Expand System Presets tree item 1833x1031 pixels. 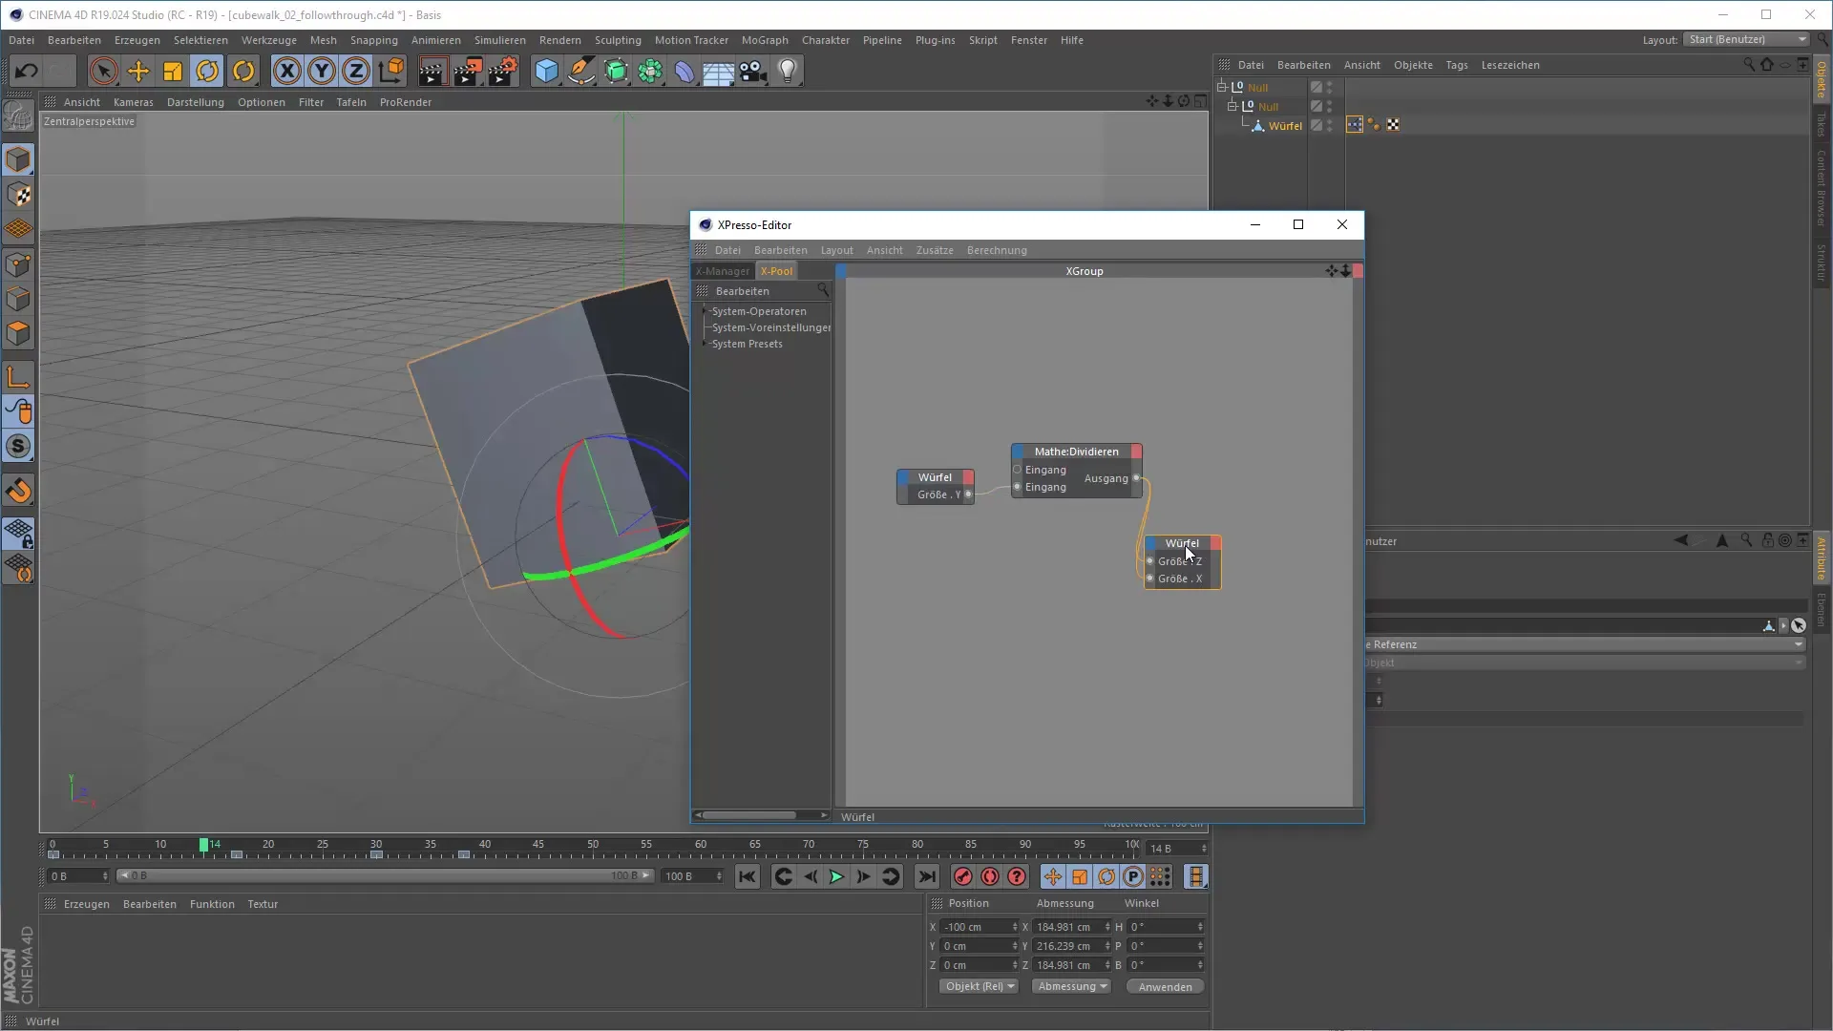706,344
